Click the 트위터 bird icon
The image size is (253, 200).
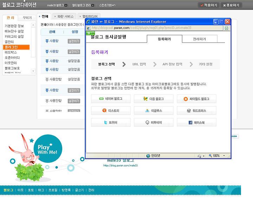pos(105,123)
